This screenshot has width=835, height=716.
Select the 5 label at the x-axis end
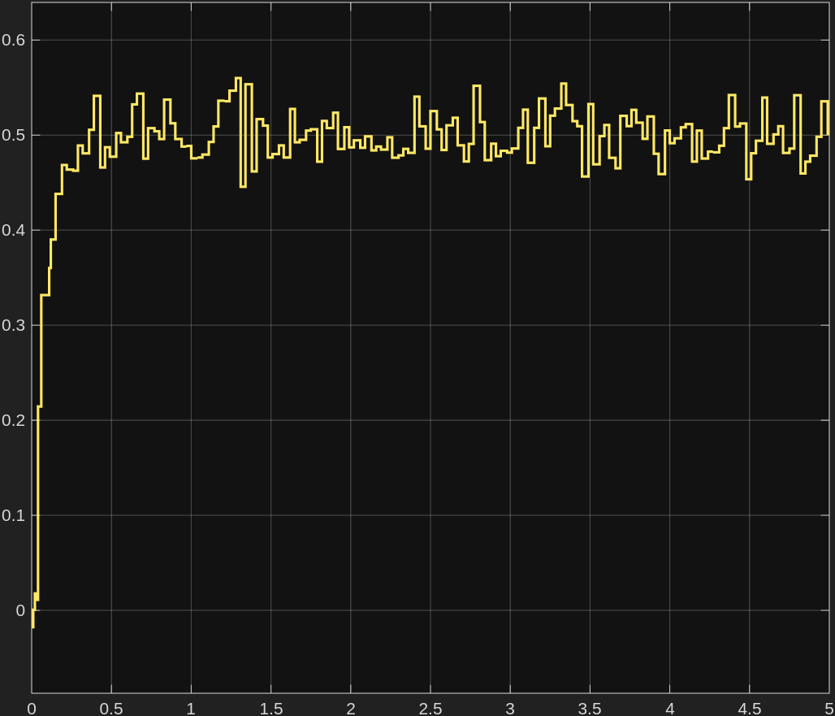pyautogui.click(x=828, y=708)
